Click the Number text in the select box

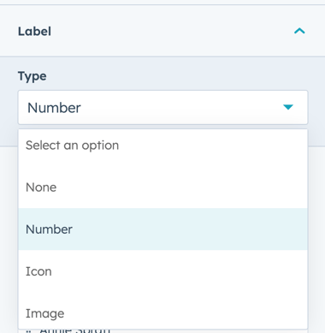54,108
